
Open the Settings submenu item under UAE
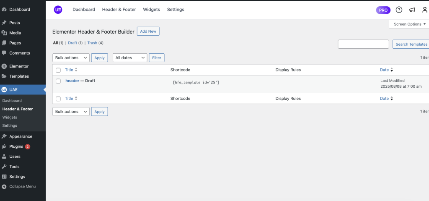click(10, 125)
